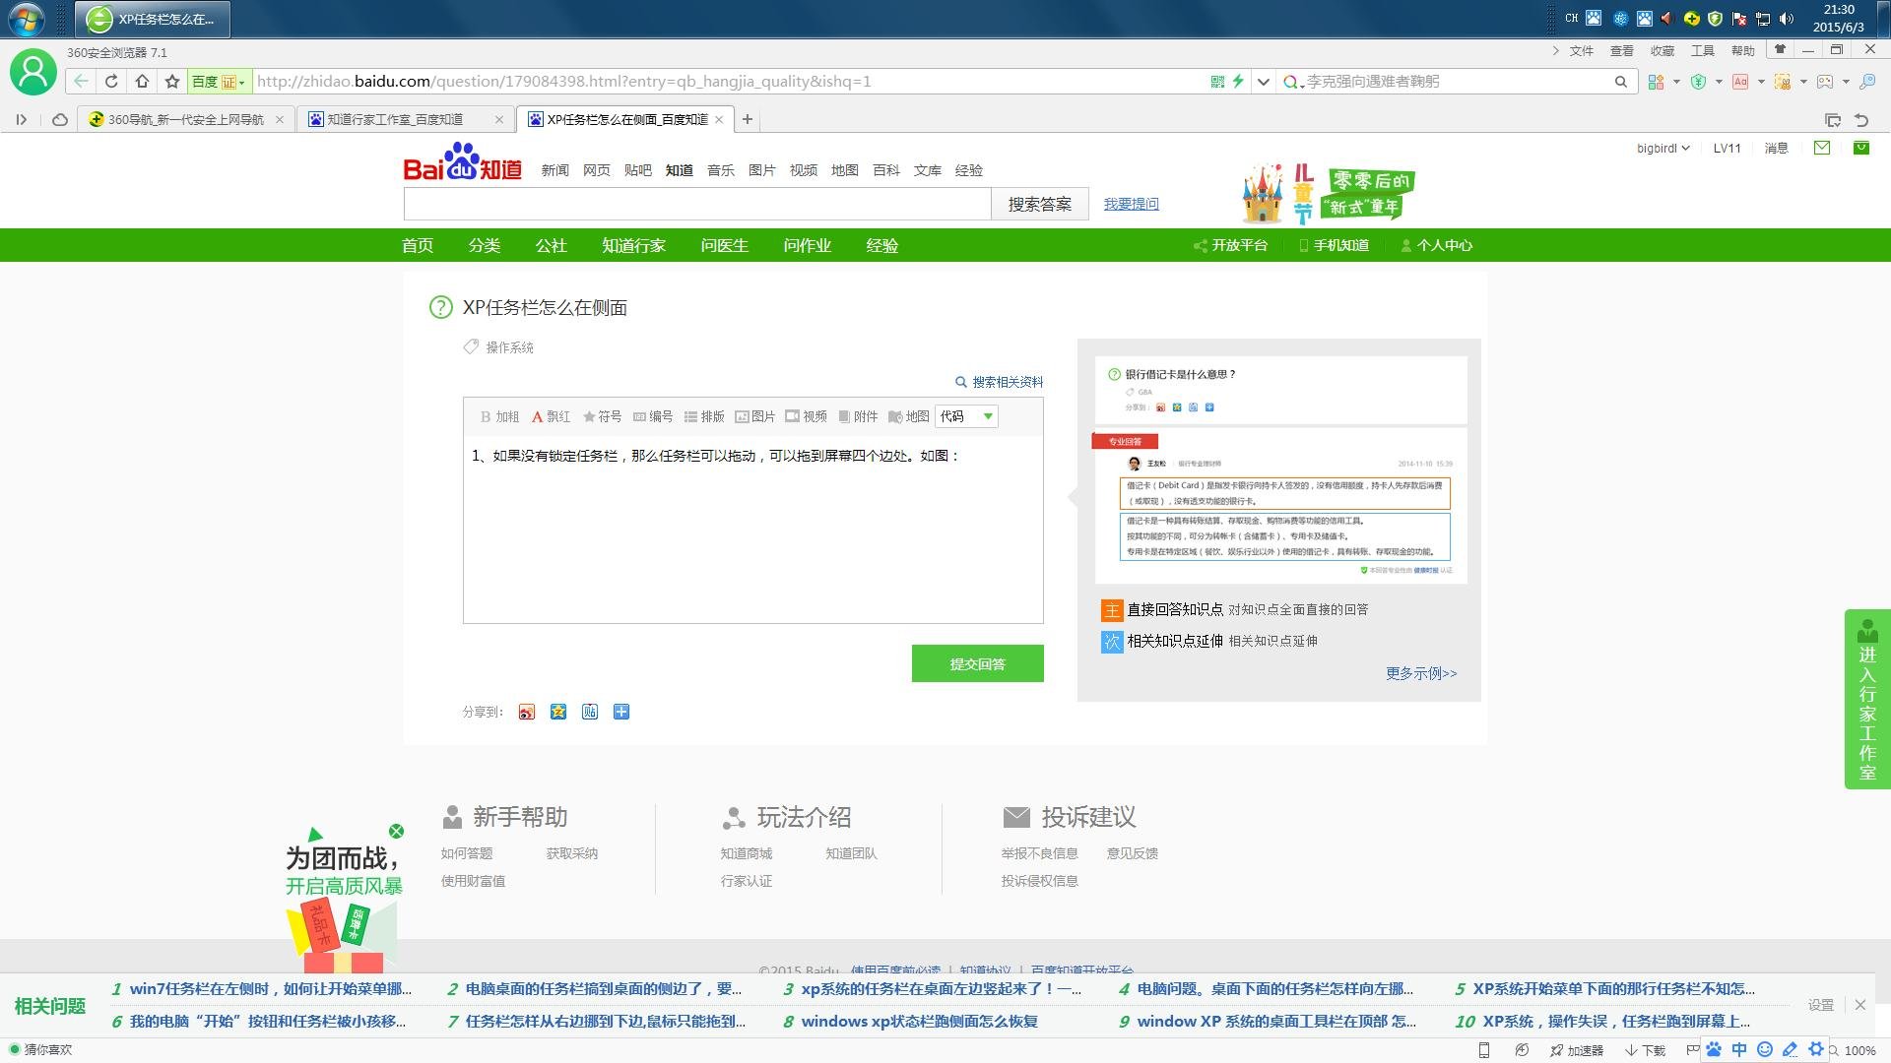This screenshot has width=1891, height=1063.
Task: Enable the Baidu 百度 search engine badge
Action: pos(219,82)
